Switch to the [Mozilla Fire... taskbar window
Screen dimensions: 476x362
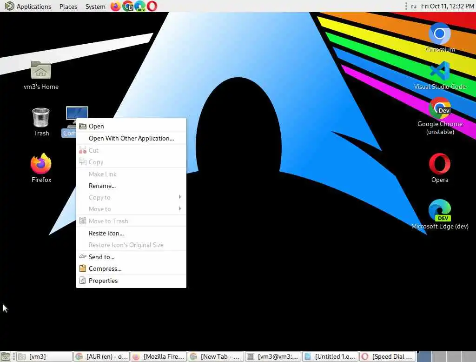pyautogui.click(x=159, y=356)
